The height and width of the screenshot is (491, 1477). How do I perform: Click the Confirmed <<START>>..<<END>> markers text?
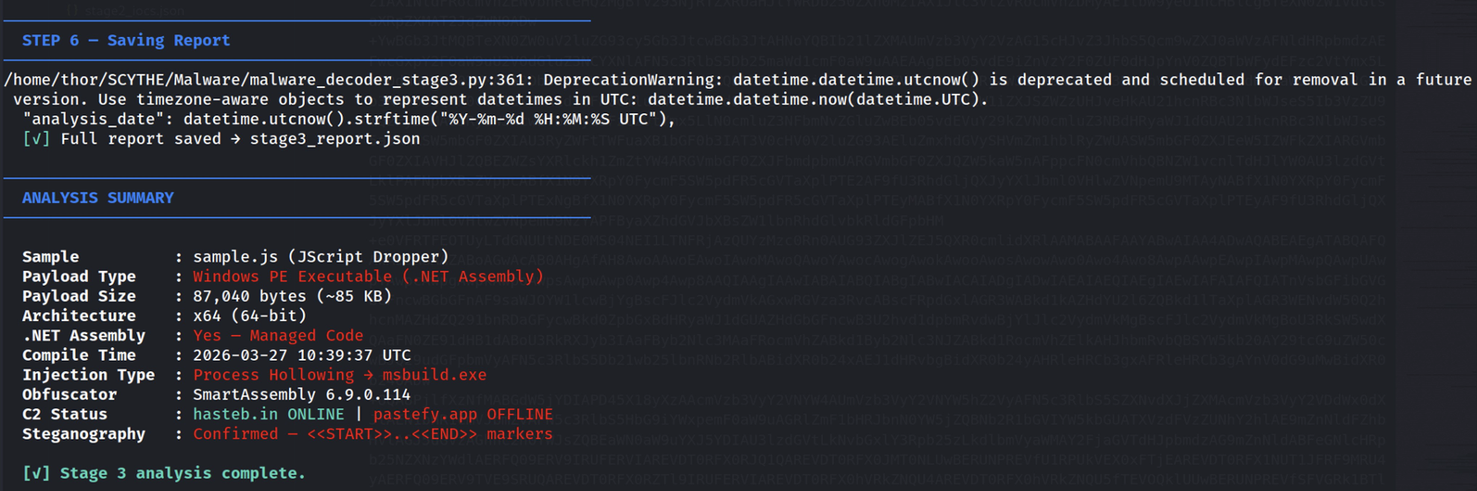(x=373, y=434)
